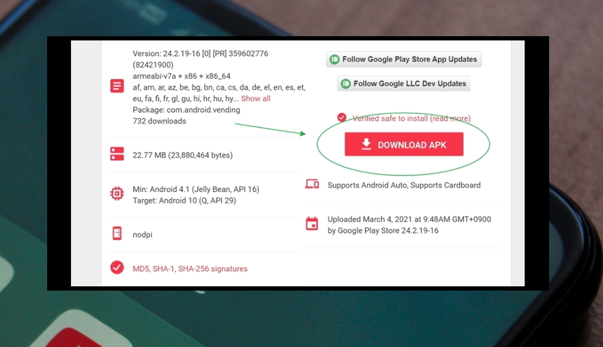603x347 pixels.
Task: Click the signatures red checkmark icon
Action: pyautogui.click(x=117, y=267)
